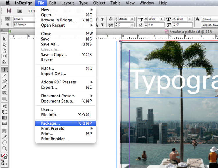Toggle Character Formatting Controls (A button)

[8, 19]
